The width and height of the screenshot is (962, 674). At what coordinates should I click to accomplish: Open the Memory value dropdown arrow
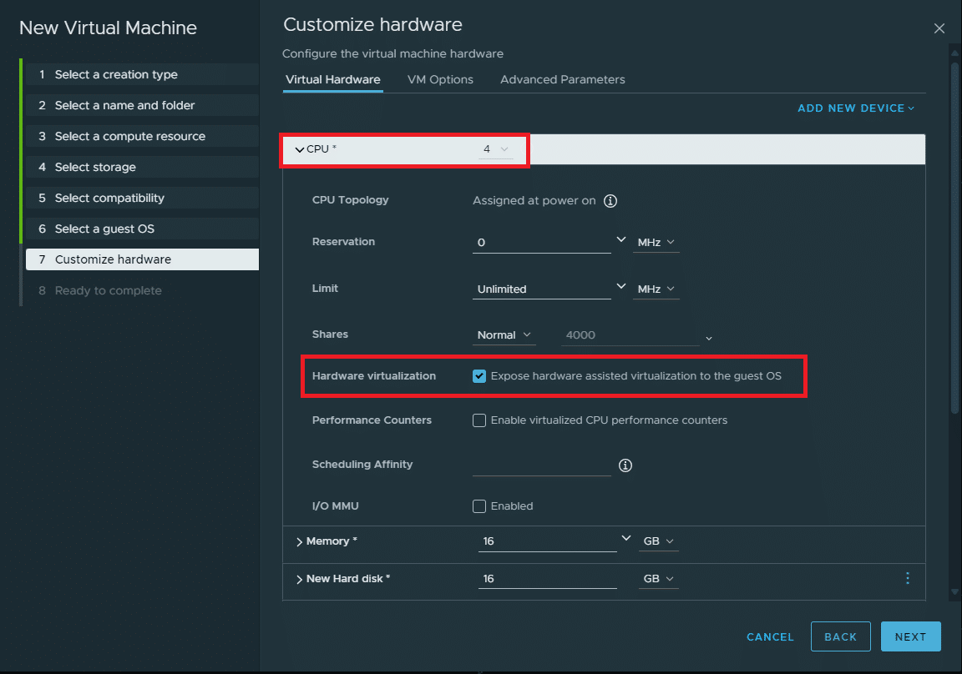click(625, 538)
